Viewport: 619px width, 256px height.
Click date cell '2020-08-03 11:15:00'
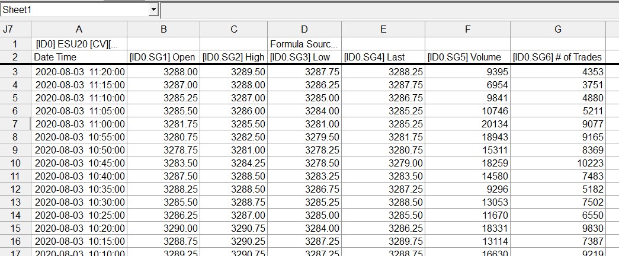(79, 85)
